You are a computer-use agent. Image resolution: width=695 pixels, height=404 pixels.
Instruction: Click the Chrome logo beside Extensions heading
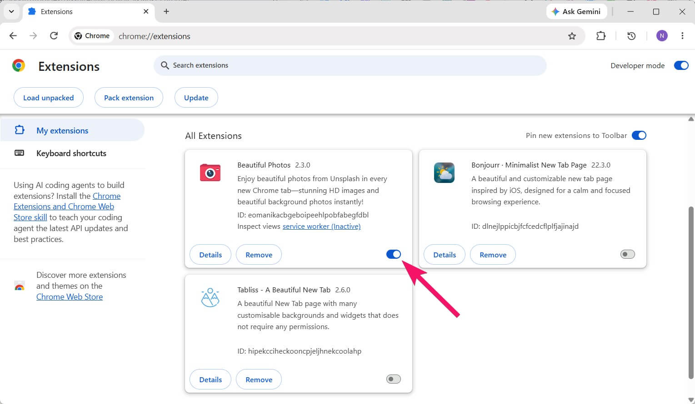tap(19, 66)
